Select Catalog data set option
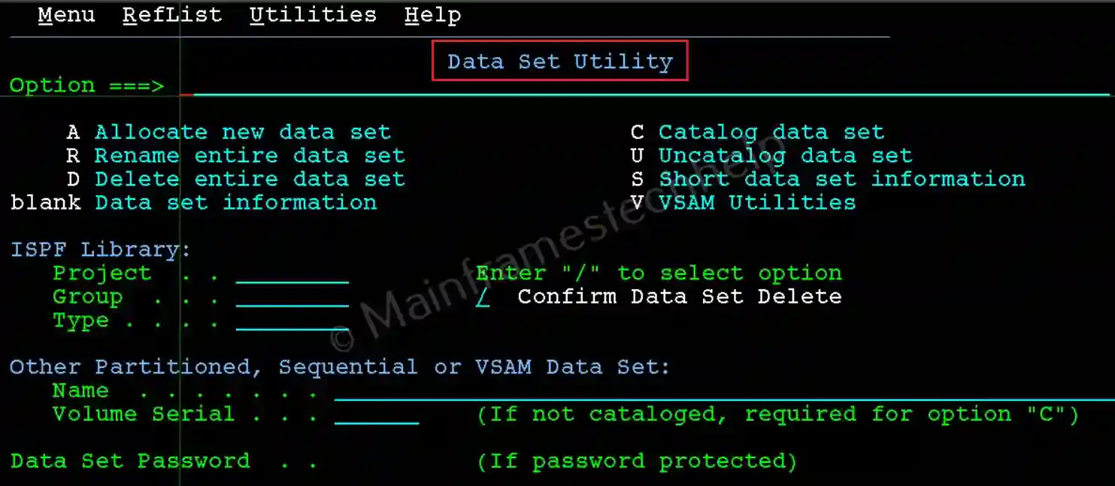The image size is (1115, 486). [771, 133]
